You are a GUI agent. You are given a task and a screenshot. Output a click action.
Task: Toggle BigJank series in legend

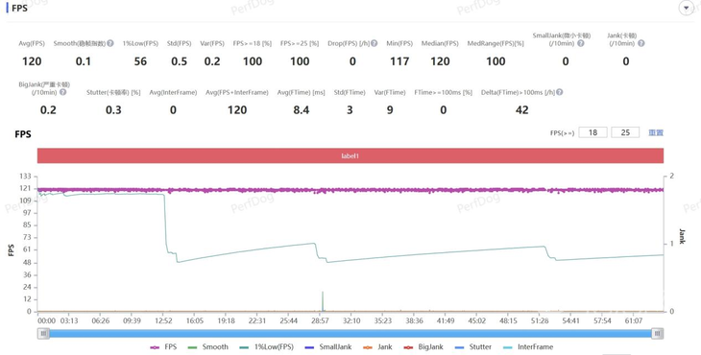coord(423,347)
